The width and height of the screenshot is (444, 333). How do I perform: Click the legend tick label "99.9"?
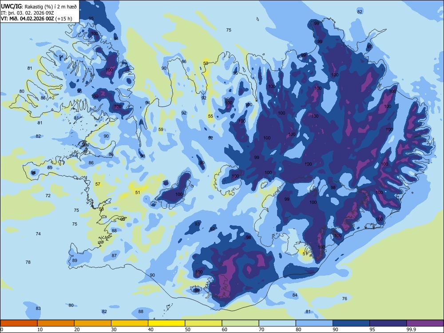[411, 329]
